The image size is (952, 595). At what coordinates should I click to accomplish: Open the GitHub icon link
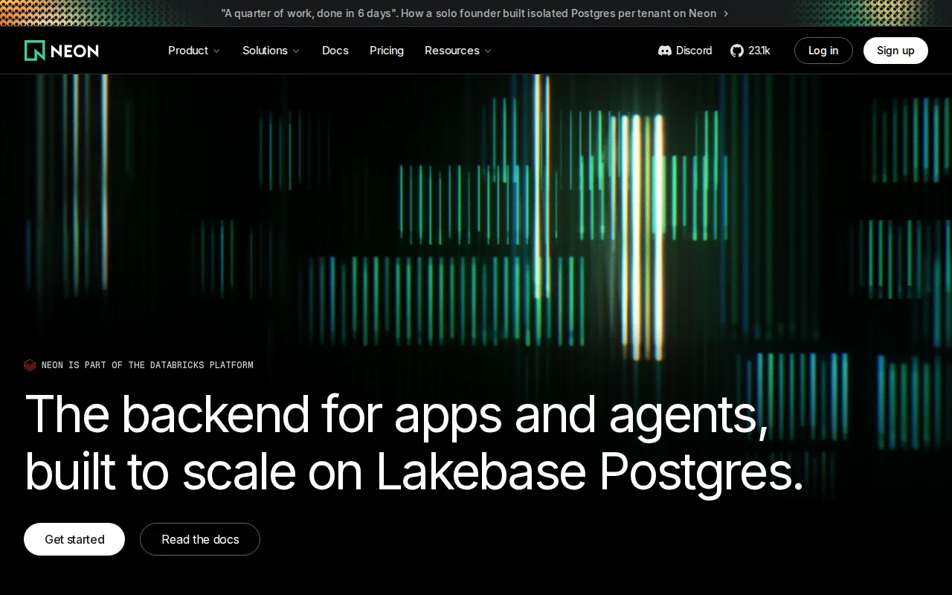click(737, 51)
